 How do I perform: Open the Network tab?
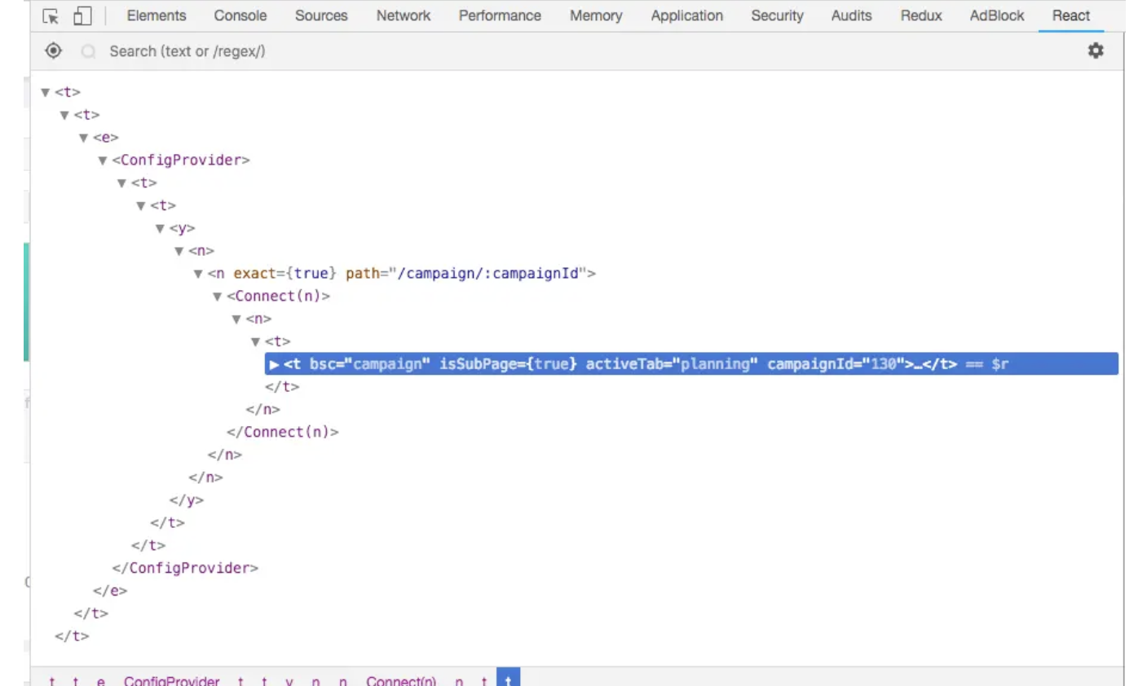403,15
